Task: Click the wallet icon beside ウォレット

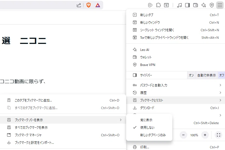Action: (135, 57)
